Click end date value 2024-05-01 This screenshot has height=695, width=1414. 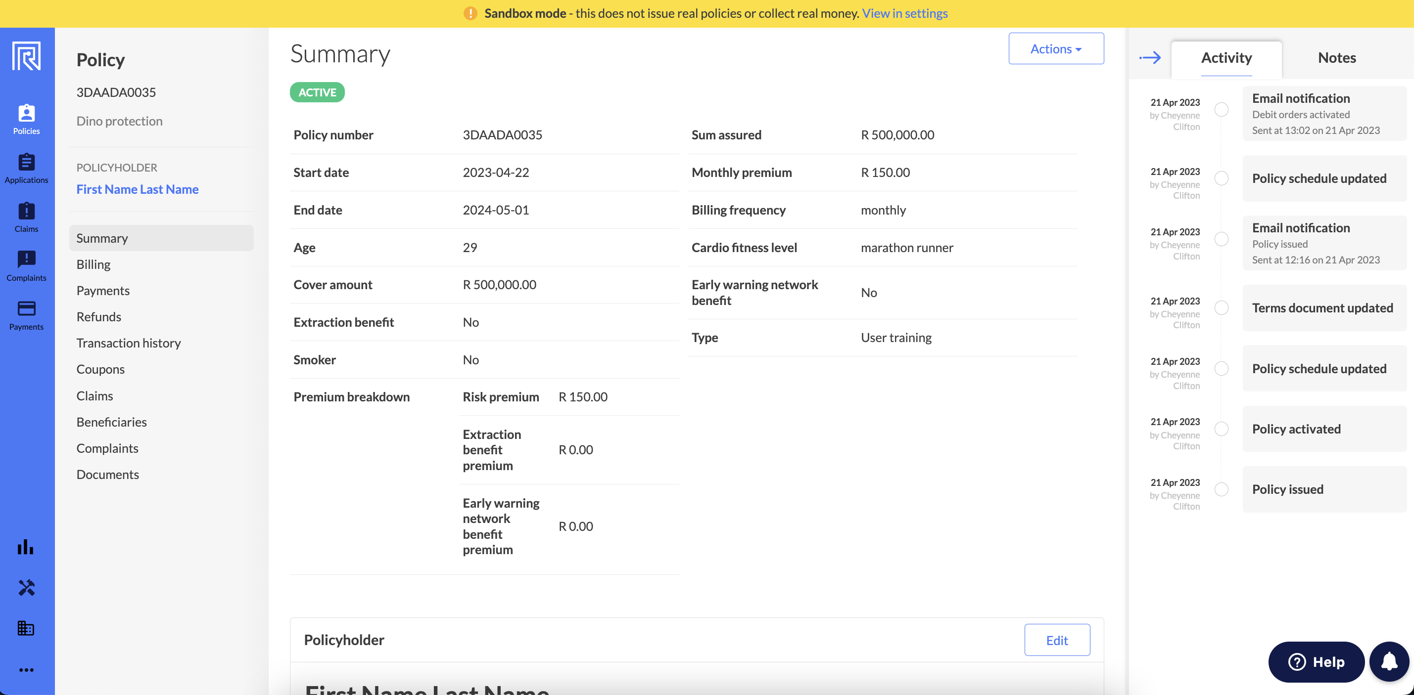click(x=496, y=210)
